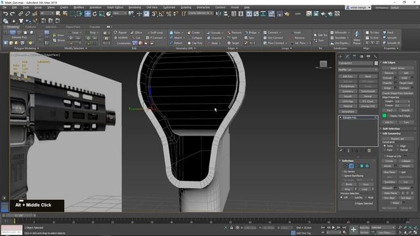Image resolution: width=420 pixels, height=236 pixels.
Task: Select the Normal constraint radio button
Action: (x=398, y=150)
